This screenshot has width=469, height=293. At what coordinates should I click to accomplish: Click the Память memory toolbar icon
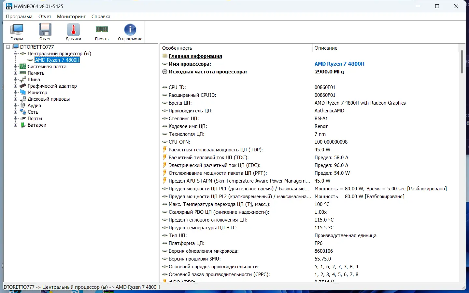[x=102, y=32]
